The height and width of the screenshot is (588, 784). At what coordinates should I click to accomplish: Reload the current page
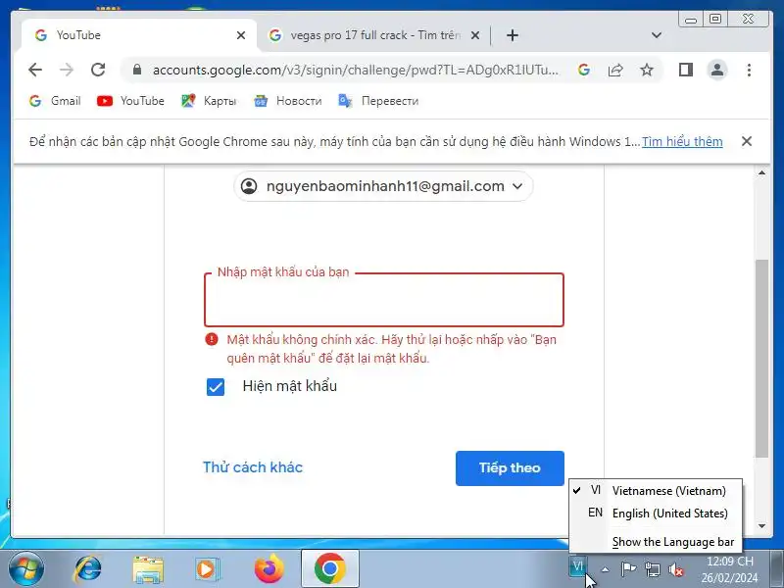coord(98,70)
